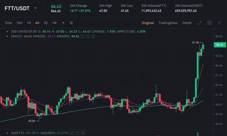Click candle date 2021/09/02 07:00

tap(24, 31)
